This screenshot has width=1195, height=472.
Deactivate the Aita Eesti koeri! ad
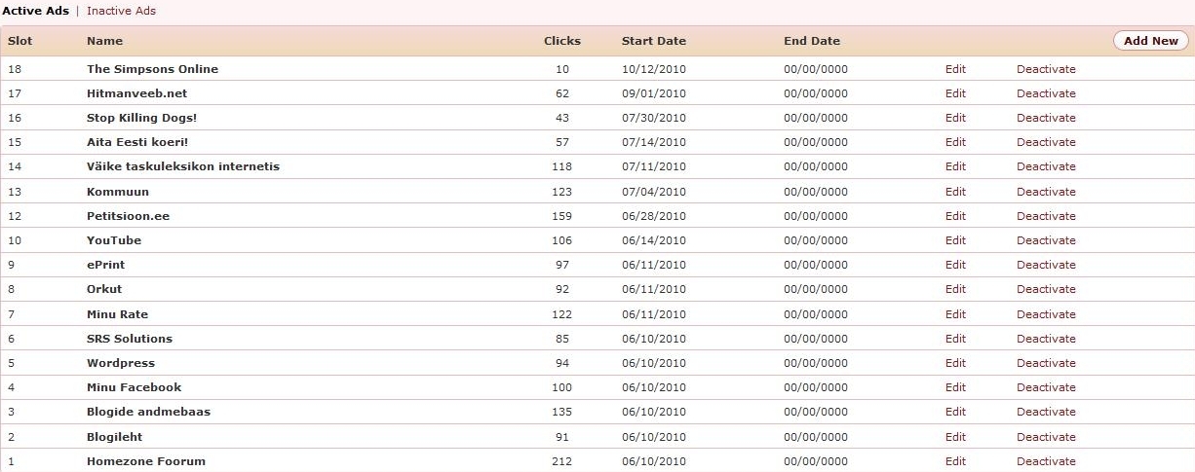pos(1046,142)
